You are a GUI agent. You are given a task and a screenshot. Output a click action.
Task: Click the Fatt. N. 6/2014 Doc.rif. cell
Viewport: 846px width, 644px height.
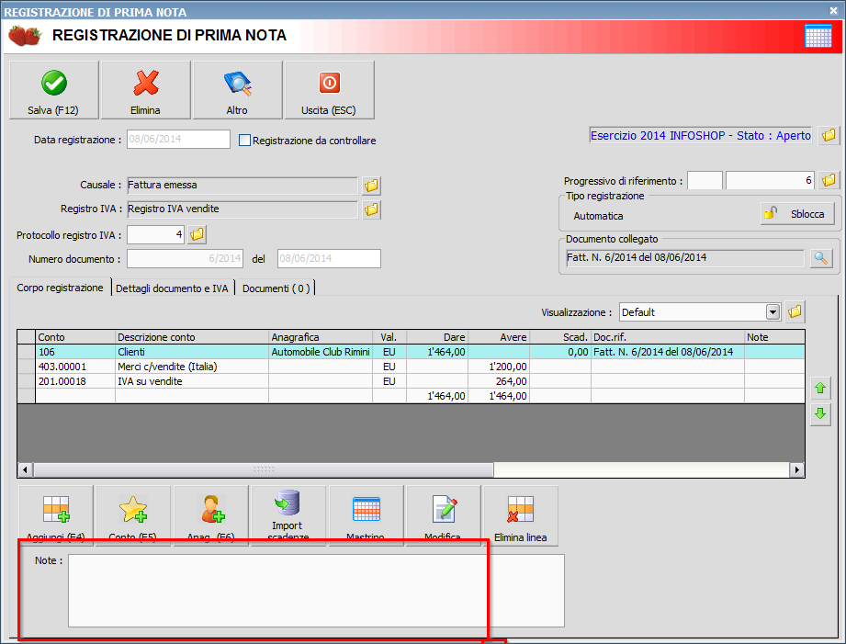tap(668, 352)
